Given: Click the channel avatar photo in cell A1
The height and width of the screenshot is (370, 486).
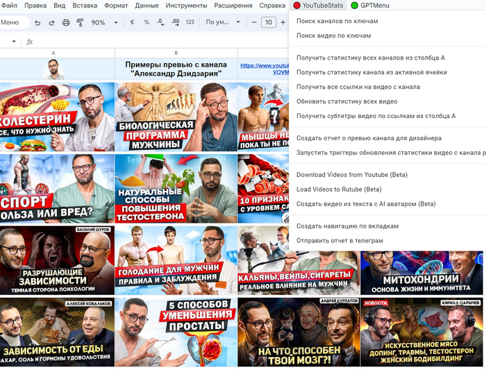Looking at the screenshot, I should pyautogui.click(x=53, y=69).
